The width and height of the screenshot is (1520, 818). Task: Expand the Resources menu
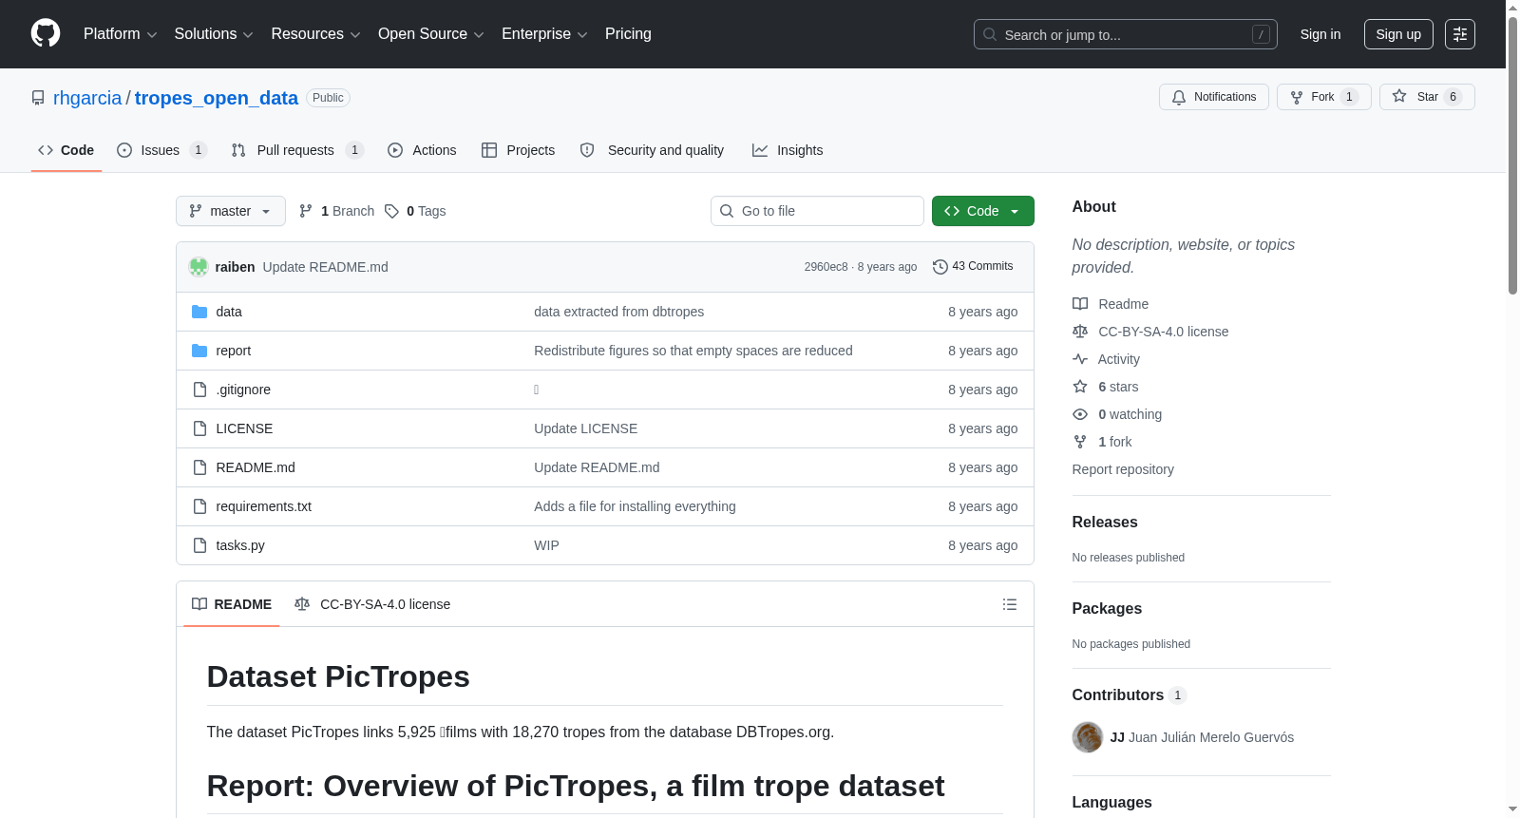(x=315, y=34)
